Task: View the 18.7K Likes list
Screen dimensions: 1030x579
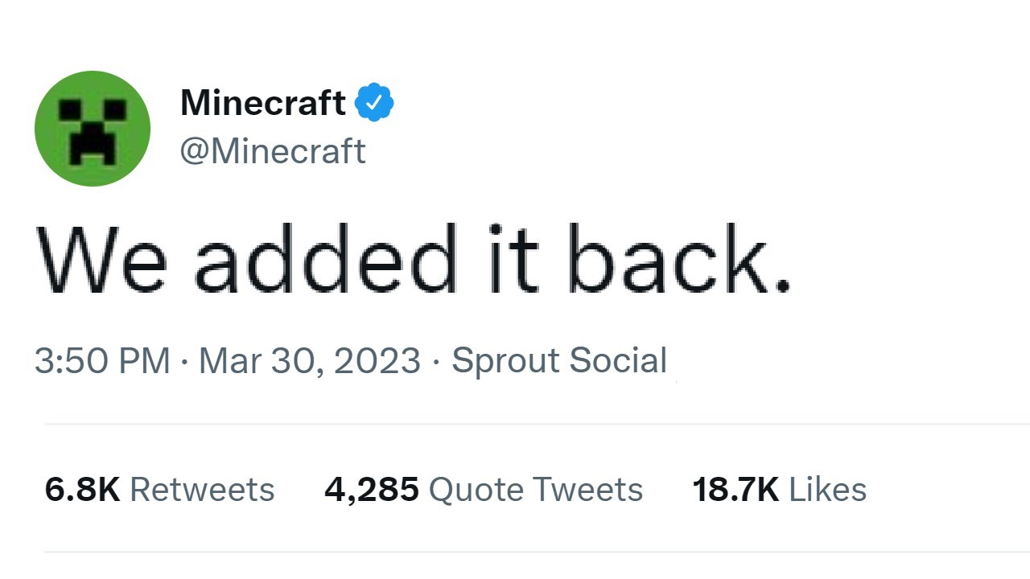Action: coord(778,488)
